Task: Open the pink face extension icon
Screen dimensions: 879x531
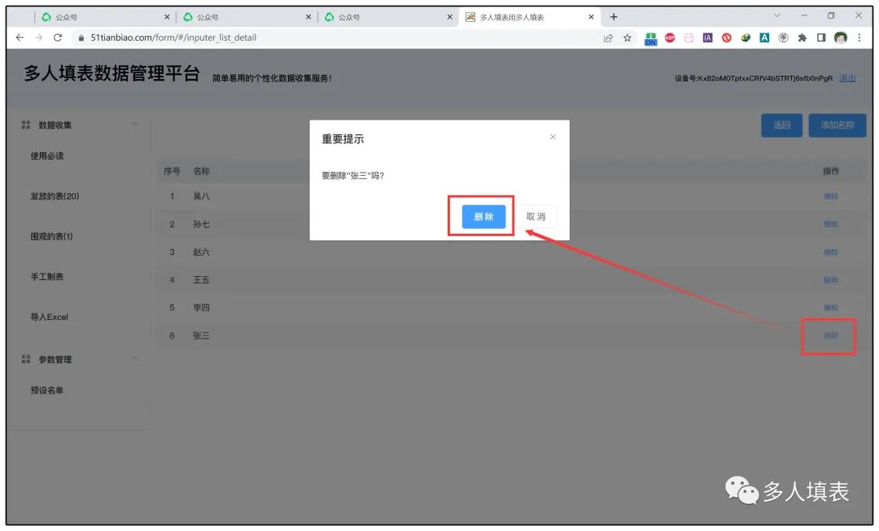Action: point(689,37)
